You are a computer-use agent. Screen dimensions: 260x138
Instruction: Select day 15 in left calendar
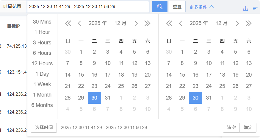point(81,75)
